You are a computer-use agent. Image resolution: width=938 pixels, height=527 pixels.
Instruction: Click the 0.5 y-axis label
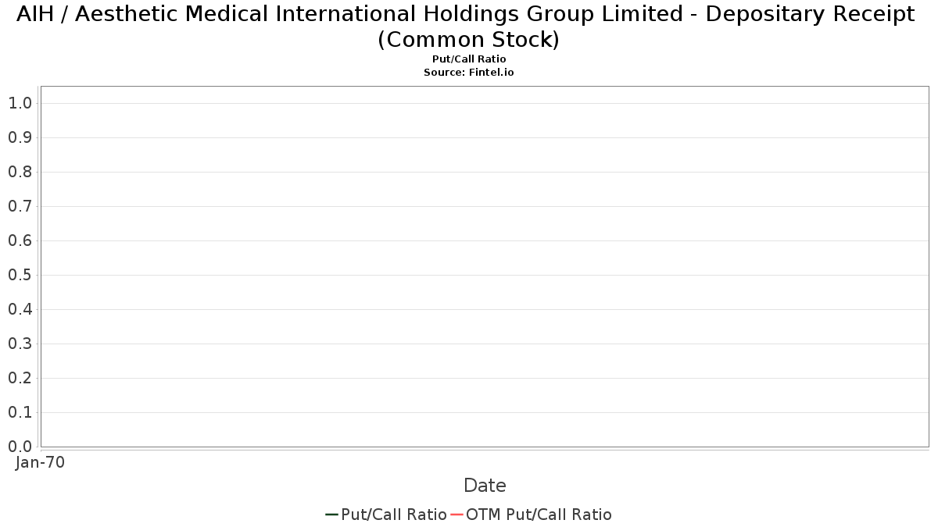[x=20, y=275]
